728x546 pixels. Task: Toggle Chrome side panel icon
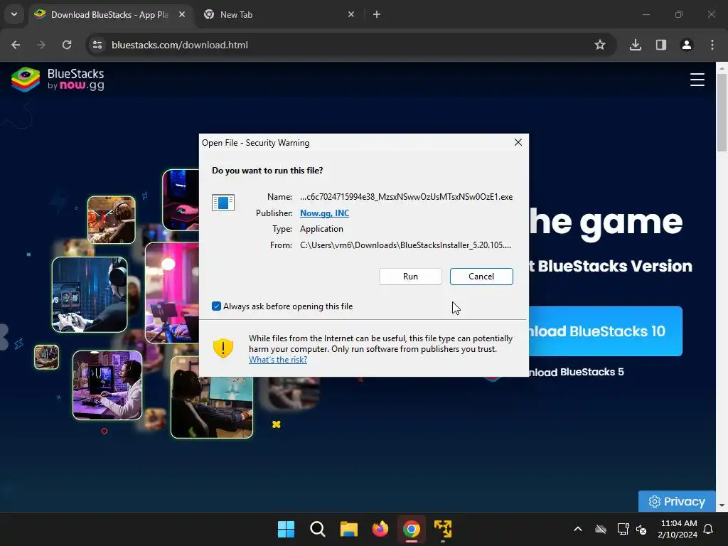661,45
